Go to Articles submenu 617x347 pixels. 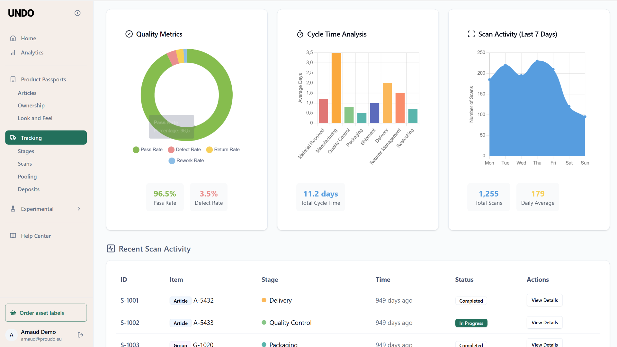click(27, 93)
